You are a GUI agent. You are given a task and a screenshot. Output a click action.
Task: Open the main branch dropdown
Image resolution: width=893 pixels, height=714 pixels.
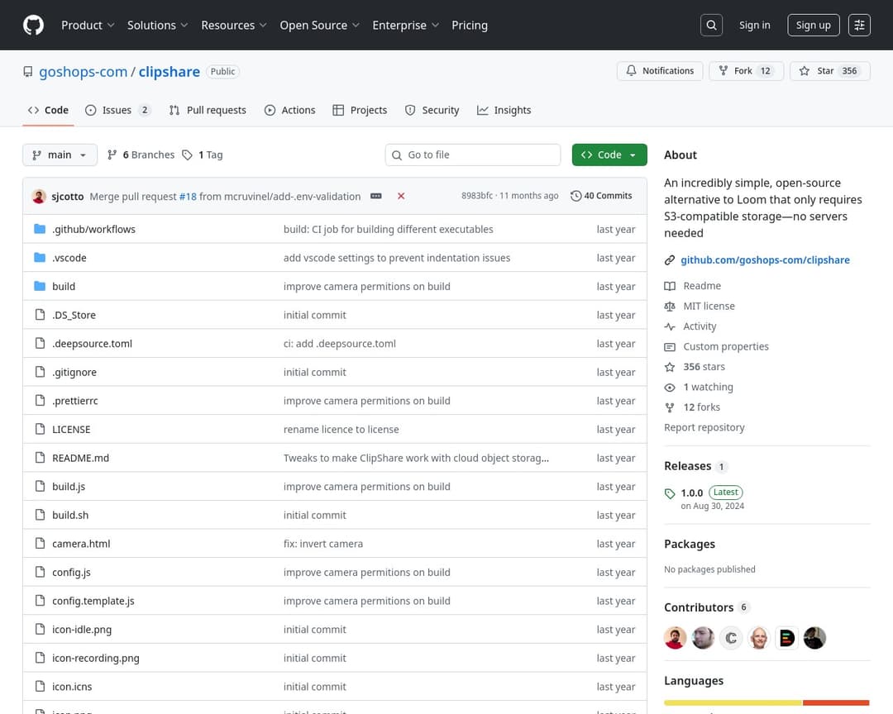60,155
